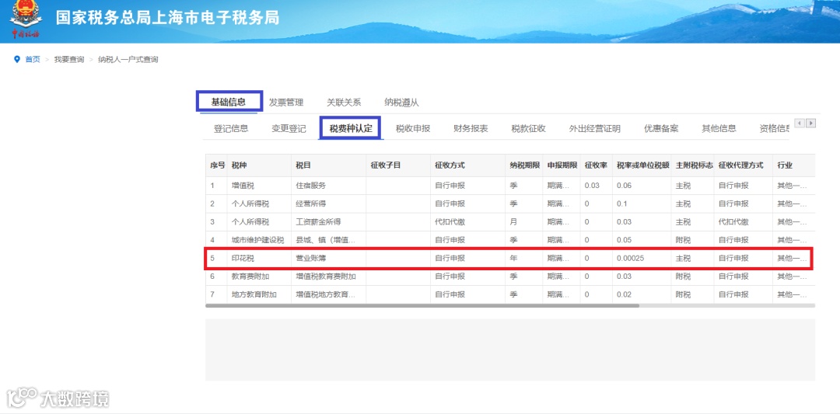Click the 申报期限 column header

[562, 165]
